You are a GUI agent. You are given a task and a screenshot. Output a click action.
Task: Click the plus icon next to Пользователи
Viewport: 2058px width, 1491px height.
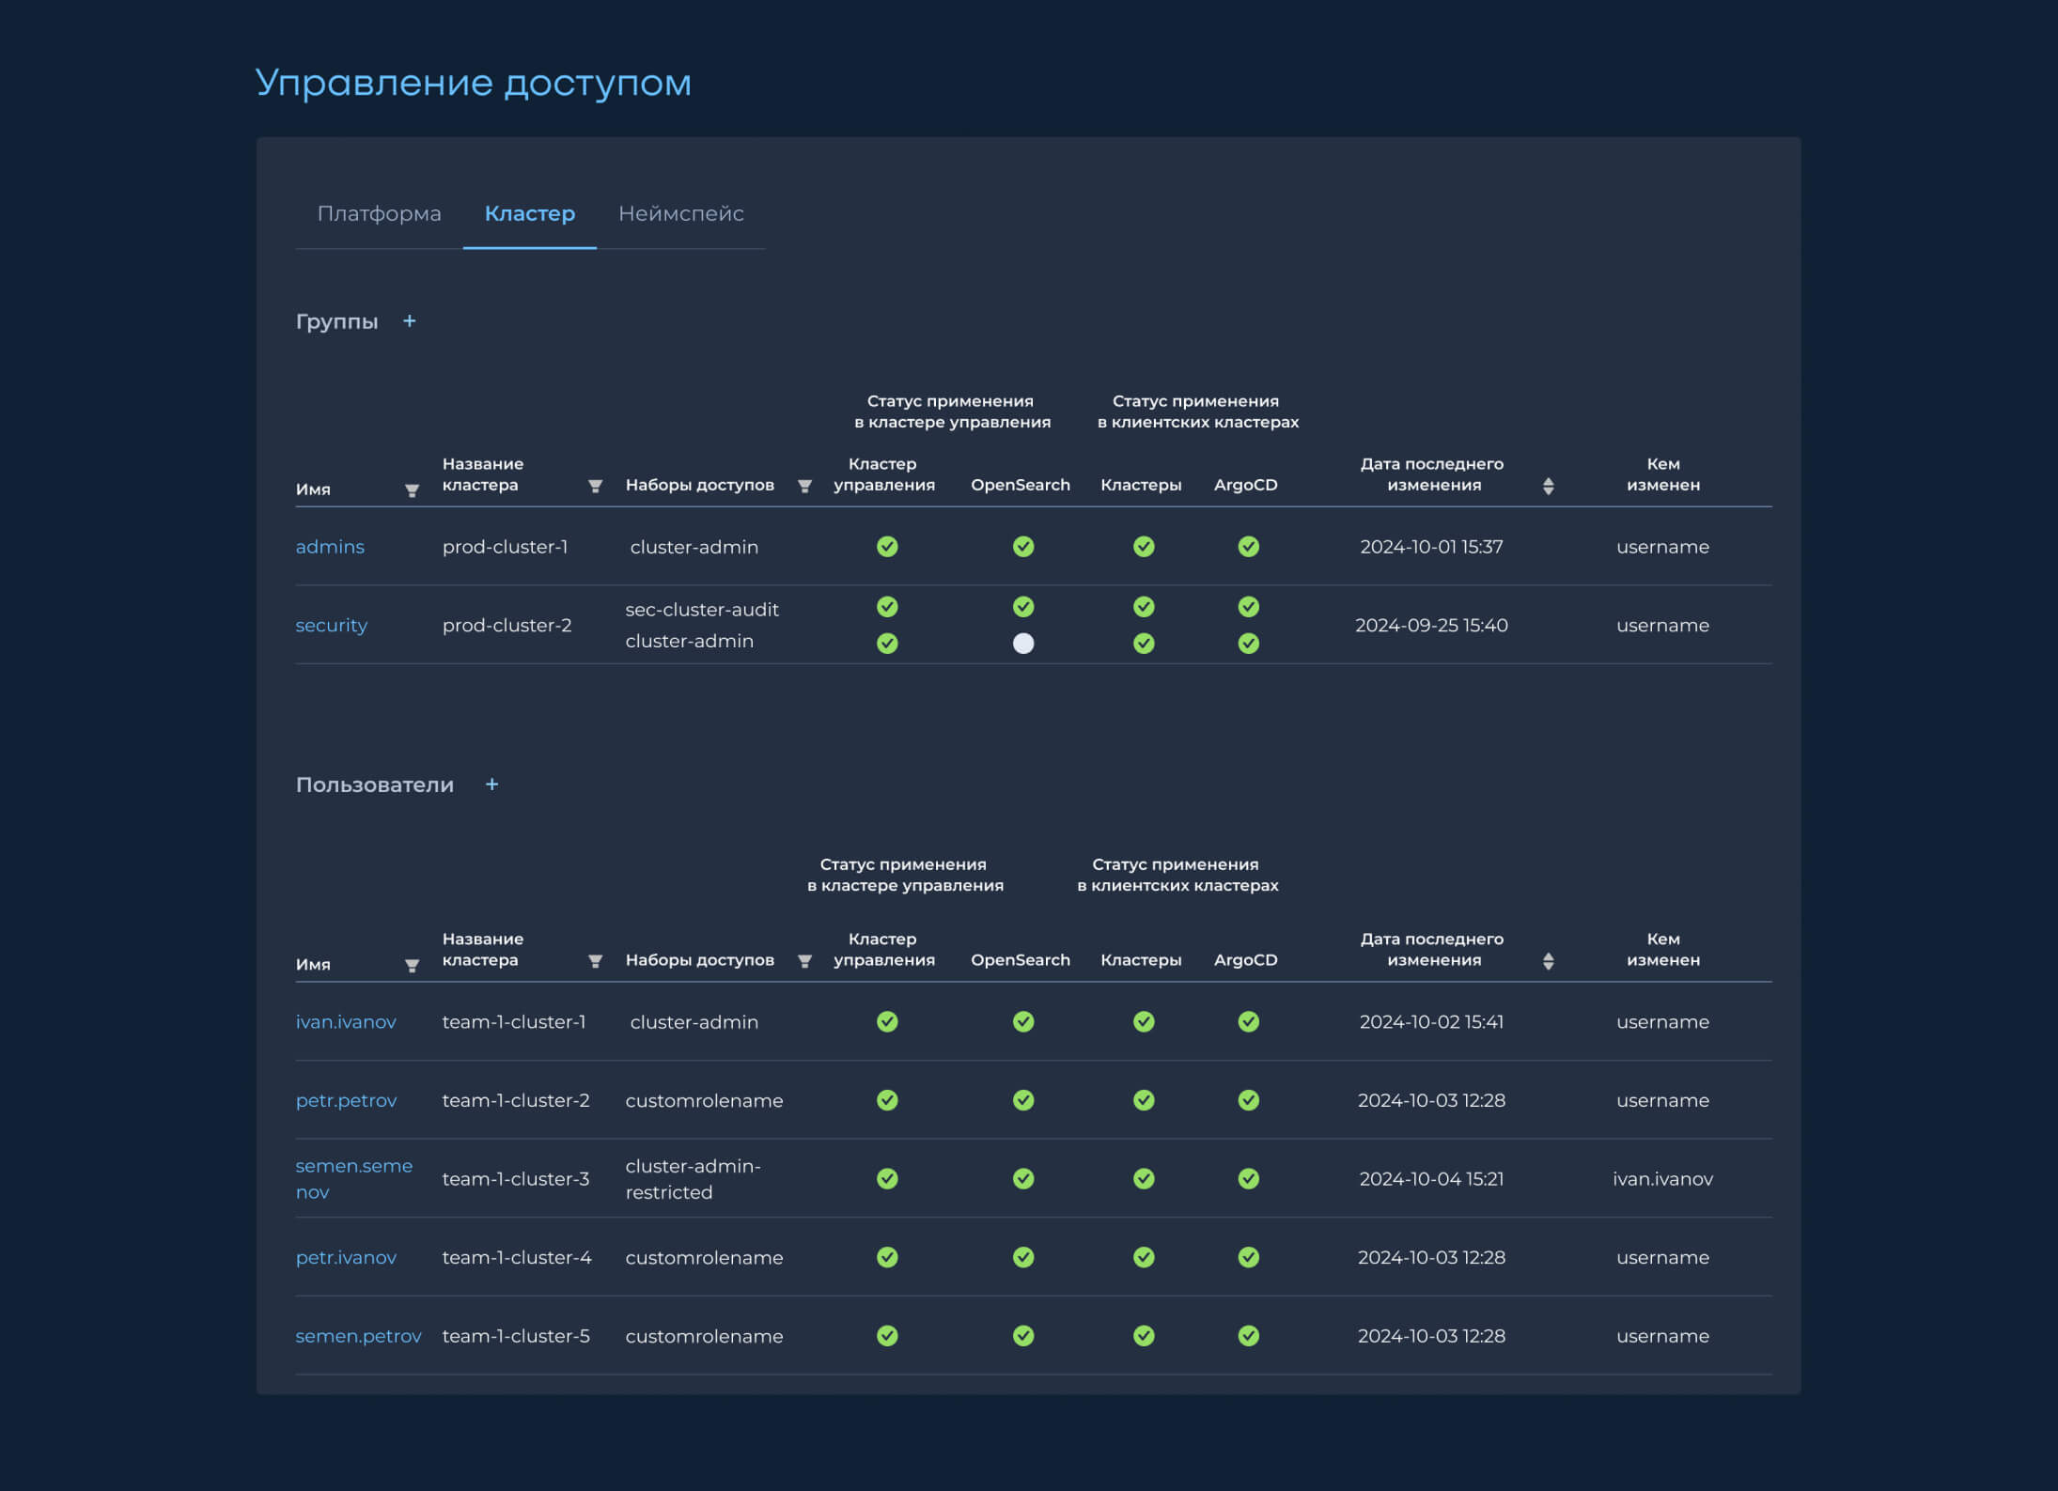491,784
